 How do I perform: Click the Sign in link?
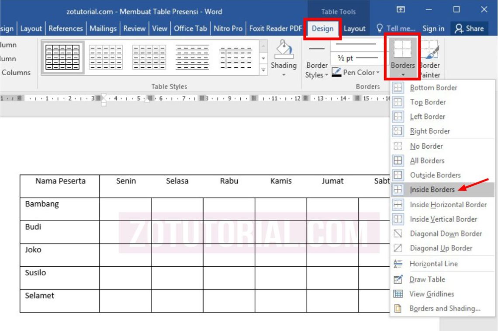pos(433,28)
